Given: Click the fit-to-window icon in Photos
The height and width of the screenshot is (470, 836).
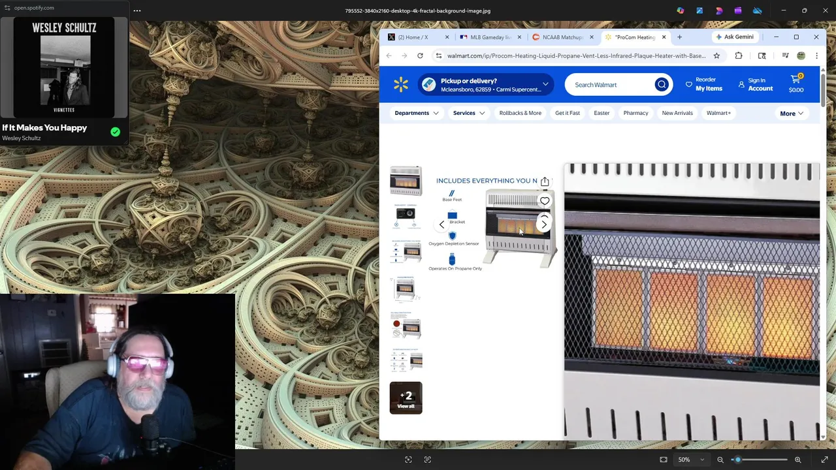Looking at the screenshot, I should (x=664, y=460).
